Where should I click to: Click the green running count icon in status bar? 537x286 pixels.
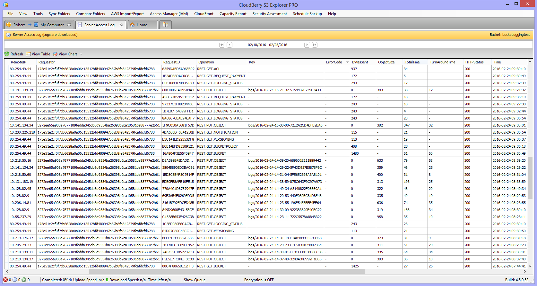(x=24, y=280)
